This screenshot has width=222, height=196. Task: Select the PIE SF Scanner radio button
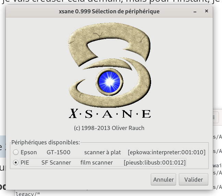click(x=16, y=162)
